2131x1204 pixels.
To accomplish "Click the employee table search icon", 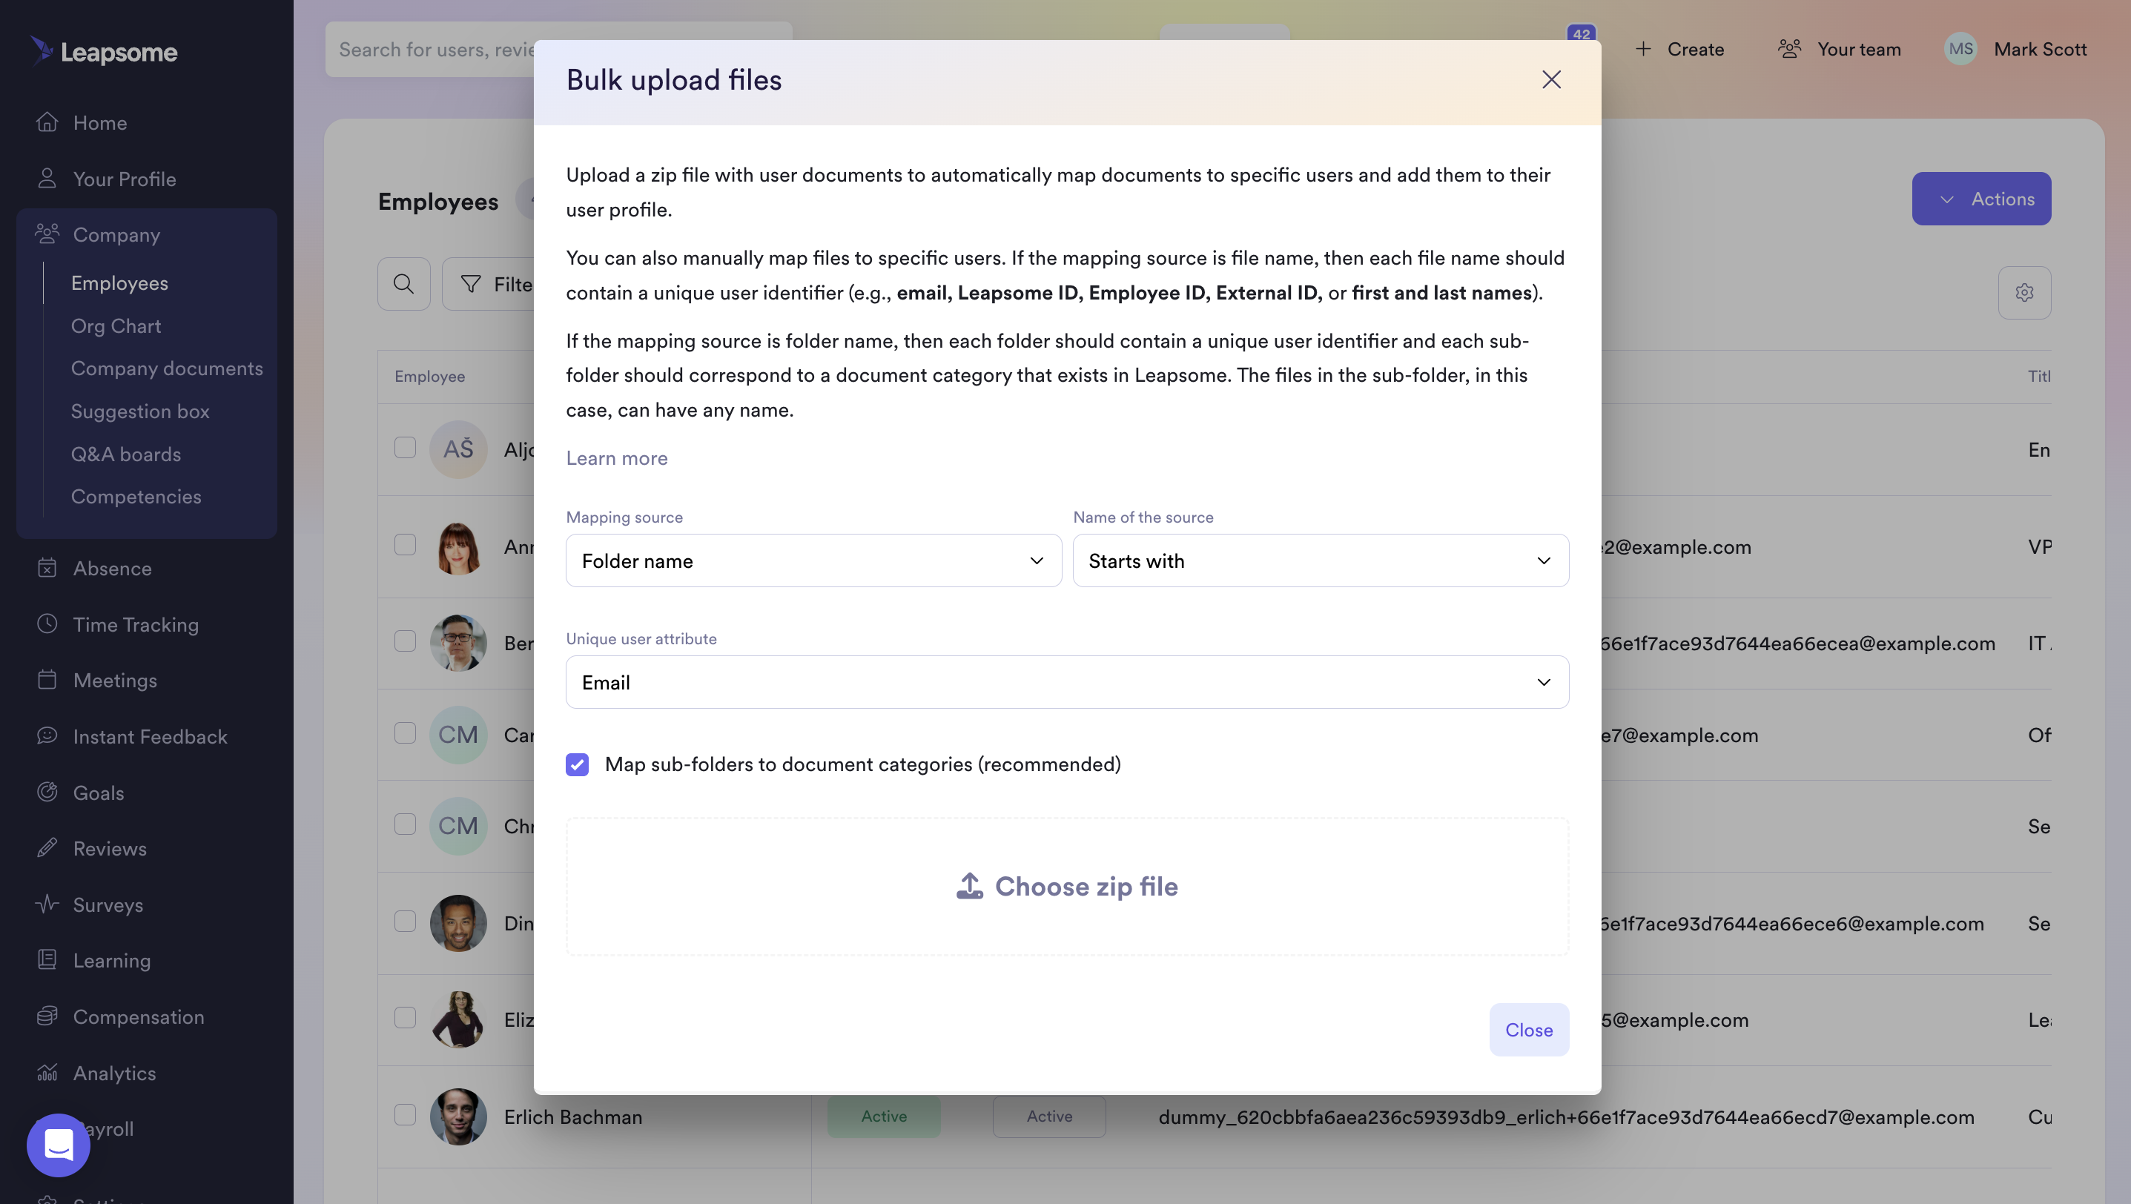I will pos(403,284).
